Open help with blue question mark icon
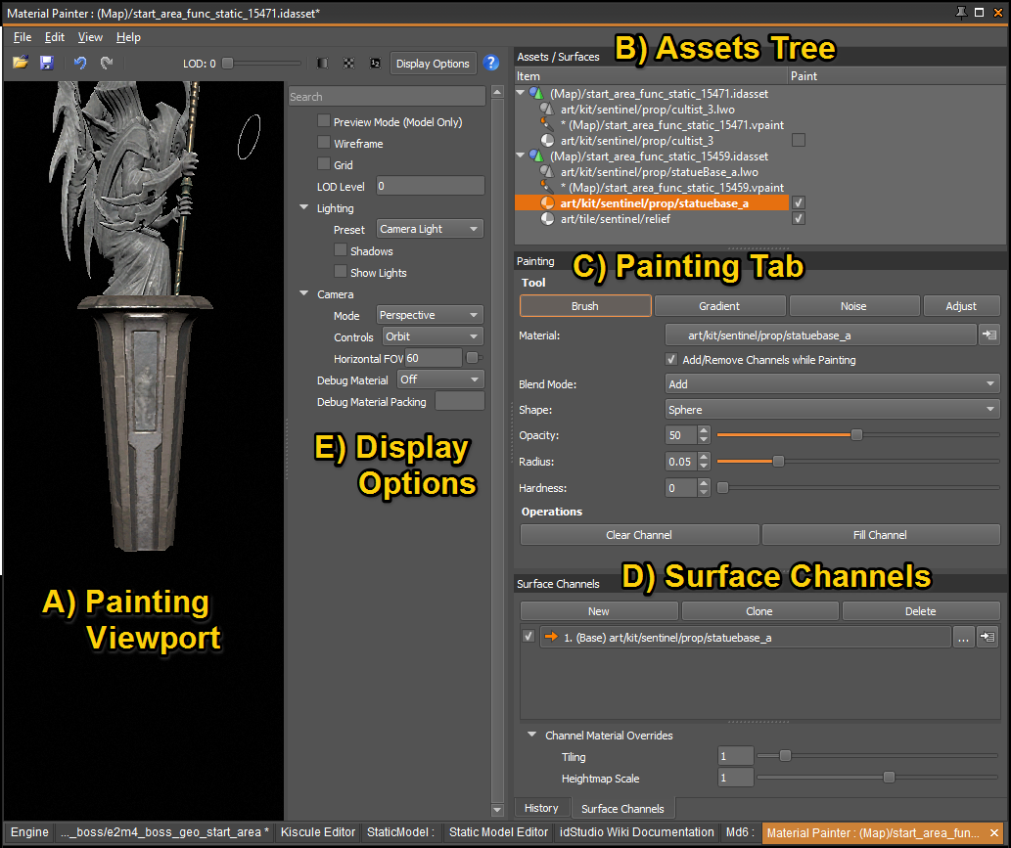Image resolution: width=1011 pixels, height=848 pixels. pyautogui.click(x=490, y=63)
